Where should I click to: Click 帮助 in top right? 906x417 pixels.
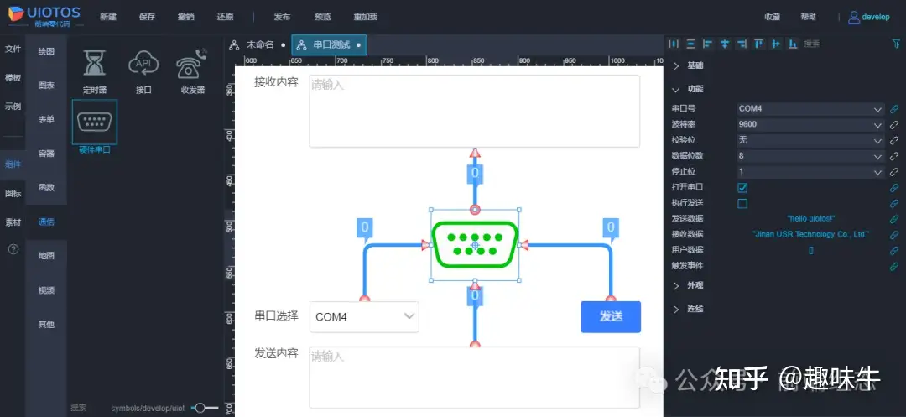tap(809, 17)
